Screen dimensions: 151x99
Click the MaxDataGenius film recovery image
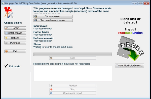point(130,48)
